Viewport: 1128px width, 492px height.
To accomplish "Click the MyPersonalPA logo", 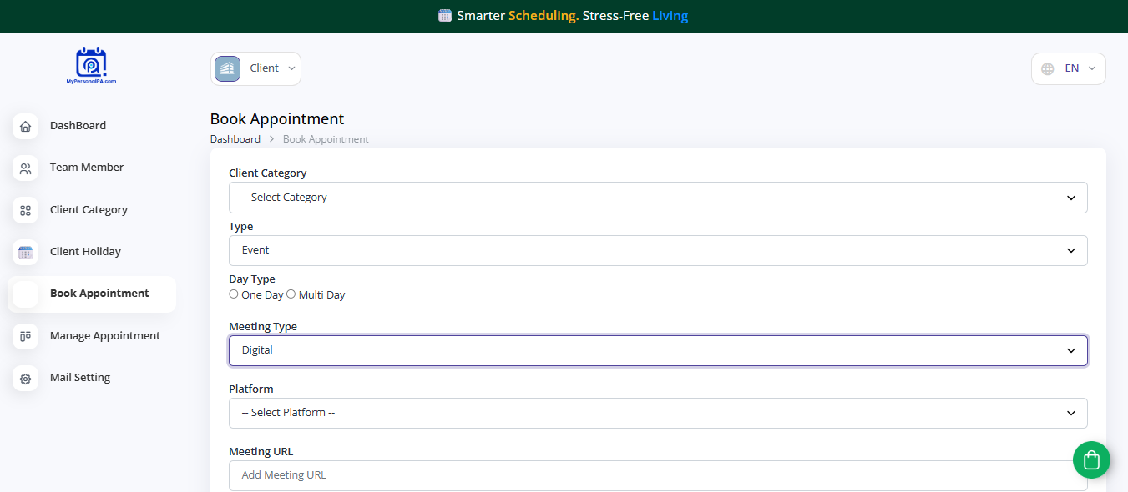I will pos(91,66).
